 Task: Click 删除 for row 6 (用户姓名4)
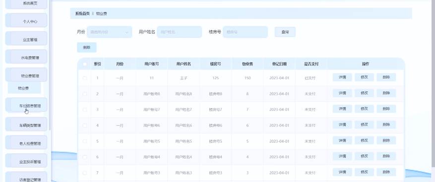coord(386,156)
